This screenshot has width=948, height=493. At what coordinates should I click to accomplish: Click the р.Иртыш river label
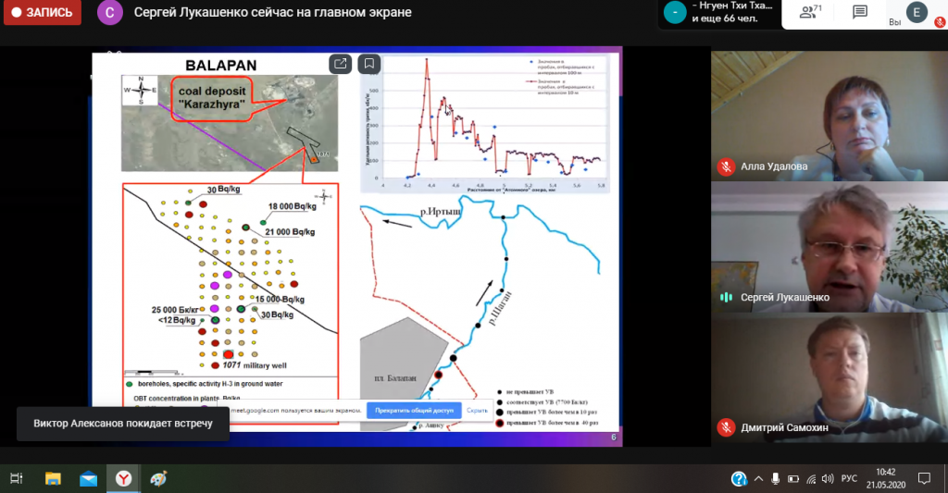(440, 212)
